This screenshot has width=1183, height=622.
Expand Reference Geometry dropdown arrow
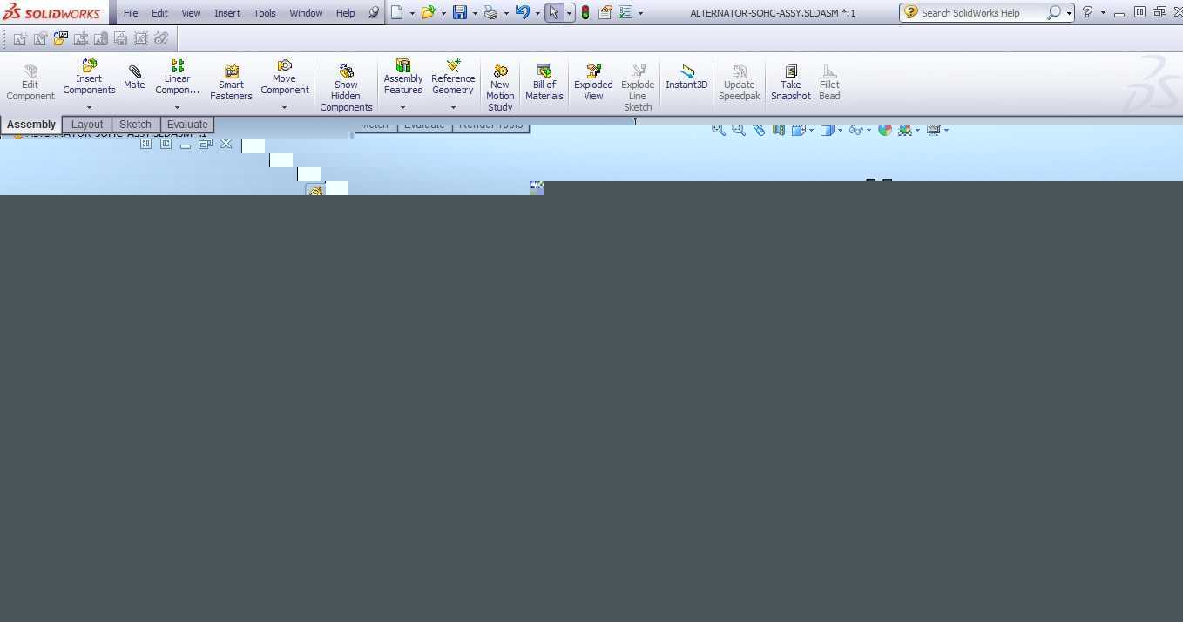tap(453, 108)
